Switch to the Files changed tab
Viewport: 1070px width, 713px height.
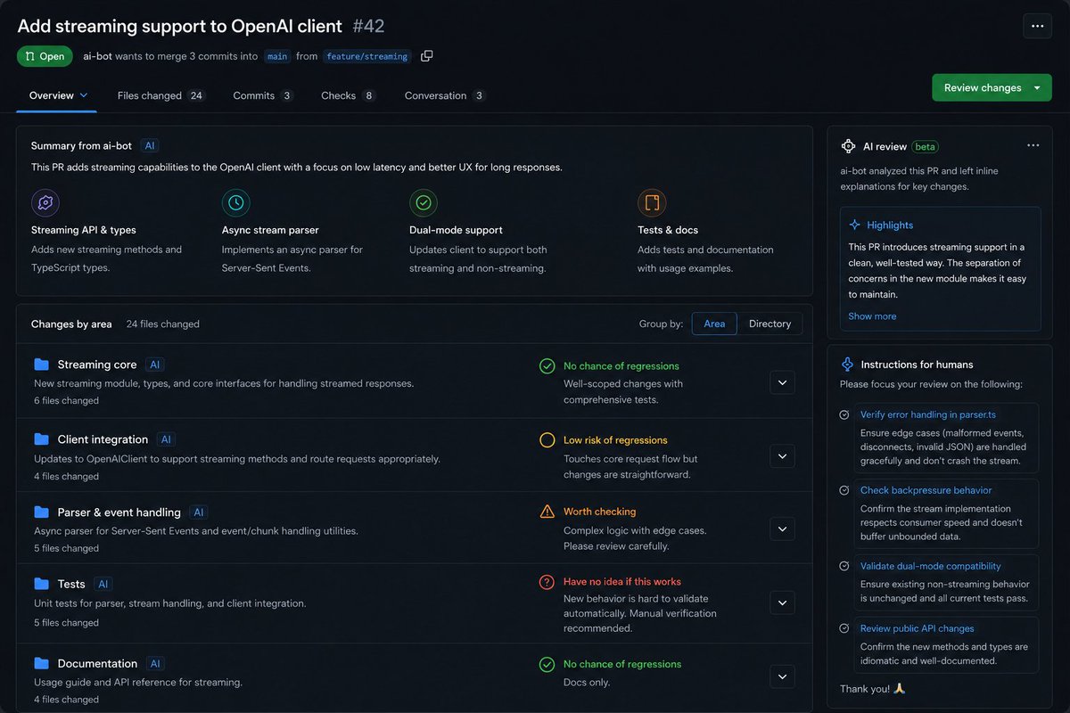[160, 95]
